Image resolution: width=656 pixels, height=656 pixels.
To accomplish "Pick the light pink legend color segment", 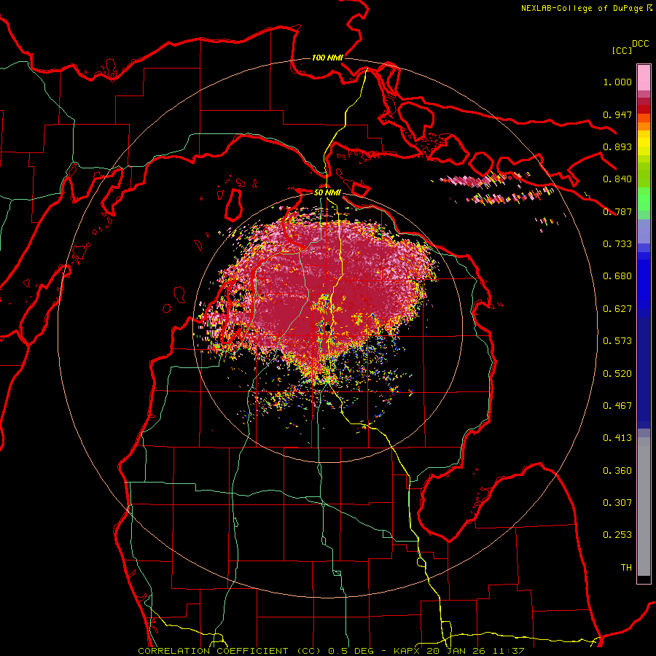I will [x=644, y=78].
